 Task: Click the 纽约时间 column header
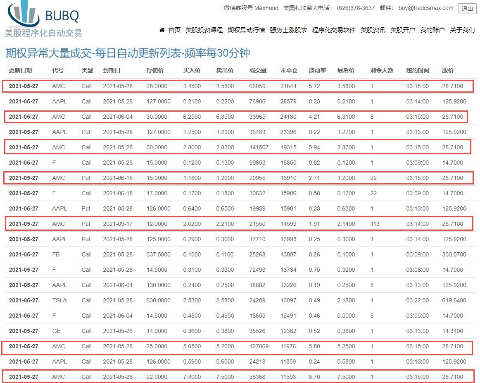click(418, 70)
